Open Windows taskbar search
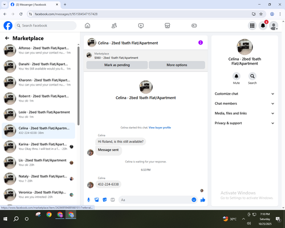285x228 pixels. (16, 219)
